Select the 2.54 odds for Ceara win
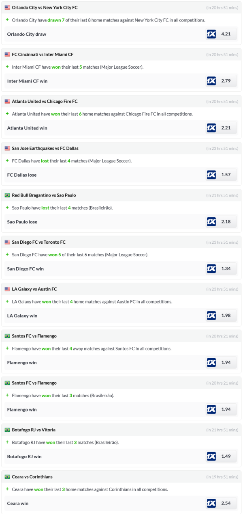Screen dimensions: 243x515 (226, 503)
